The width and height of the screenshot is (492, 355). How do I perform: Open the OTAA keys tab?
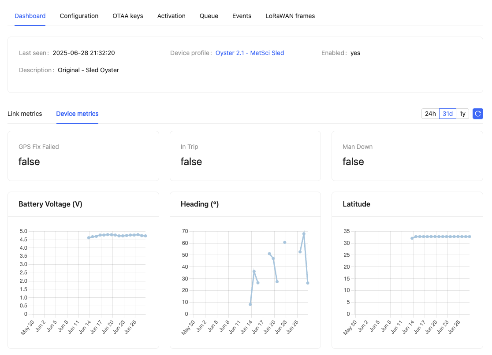pos(127,16)
